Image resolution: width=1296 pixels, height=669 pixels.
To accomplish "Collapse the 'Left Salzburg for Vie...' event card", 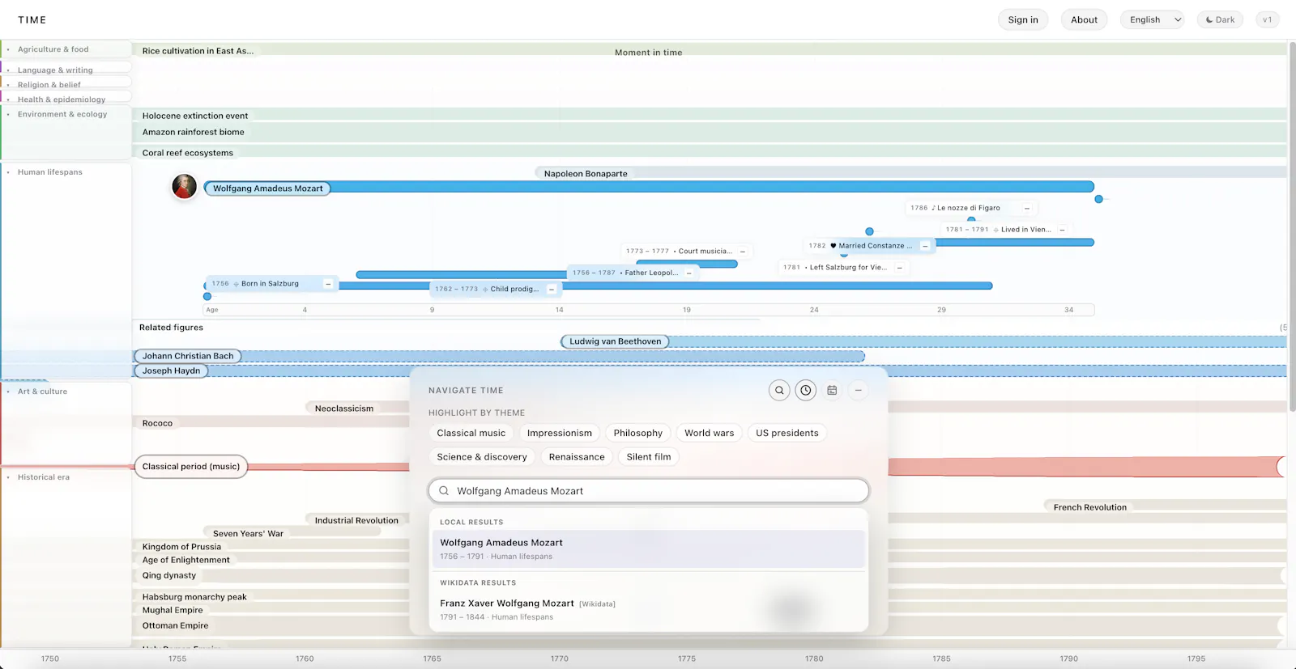I will pos(899,268).
